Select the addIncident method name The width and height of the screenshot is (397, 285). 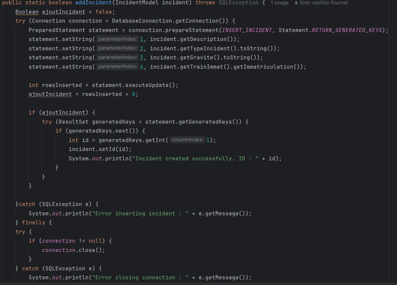(x=93, y=3)
